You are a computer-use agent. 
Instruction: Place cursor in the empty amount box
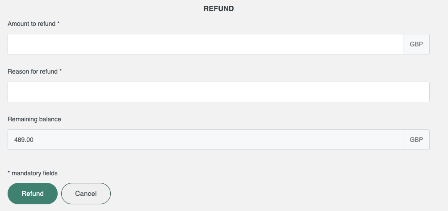tap(205, 44)
